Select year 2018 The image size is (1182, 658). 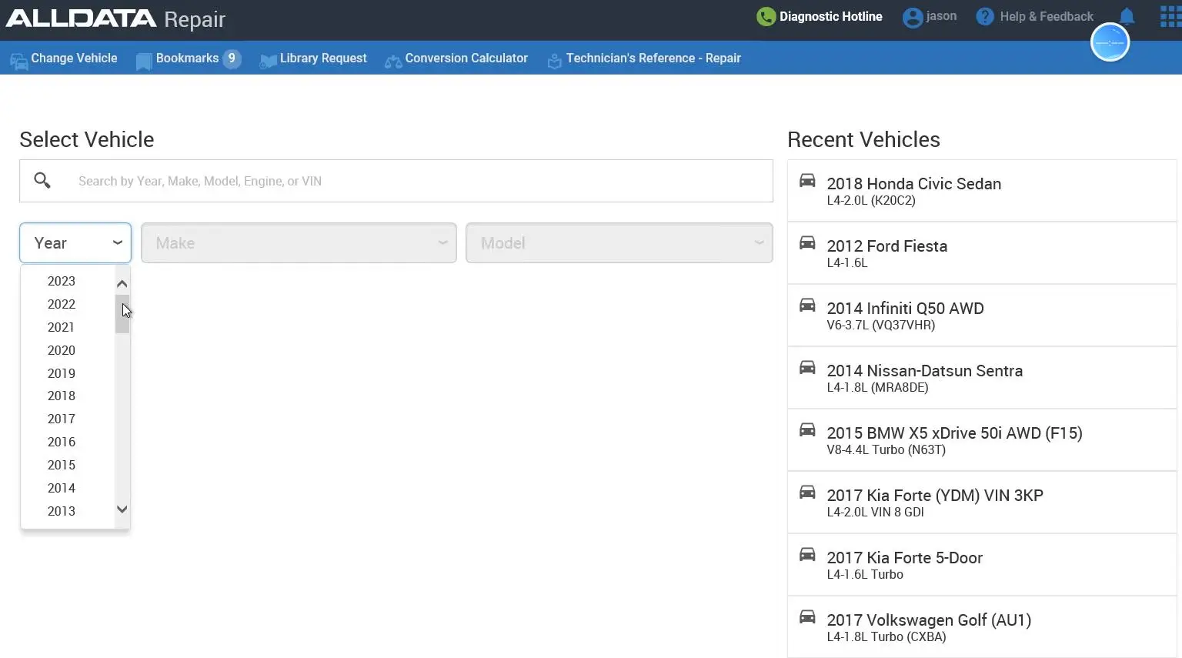62,396
